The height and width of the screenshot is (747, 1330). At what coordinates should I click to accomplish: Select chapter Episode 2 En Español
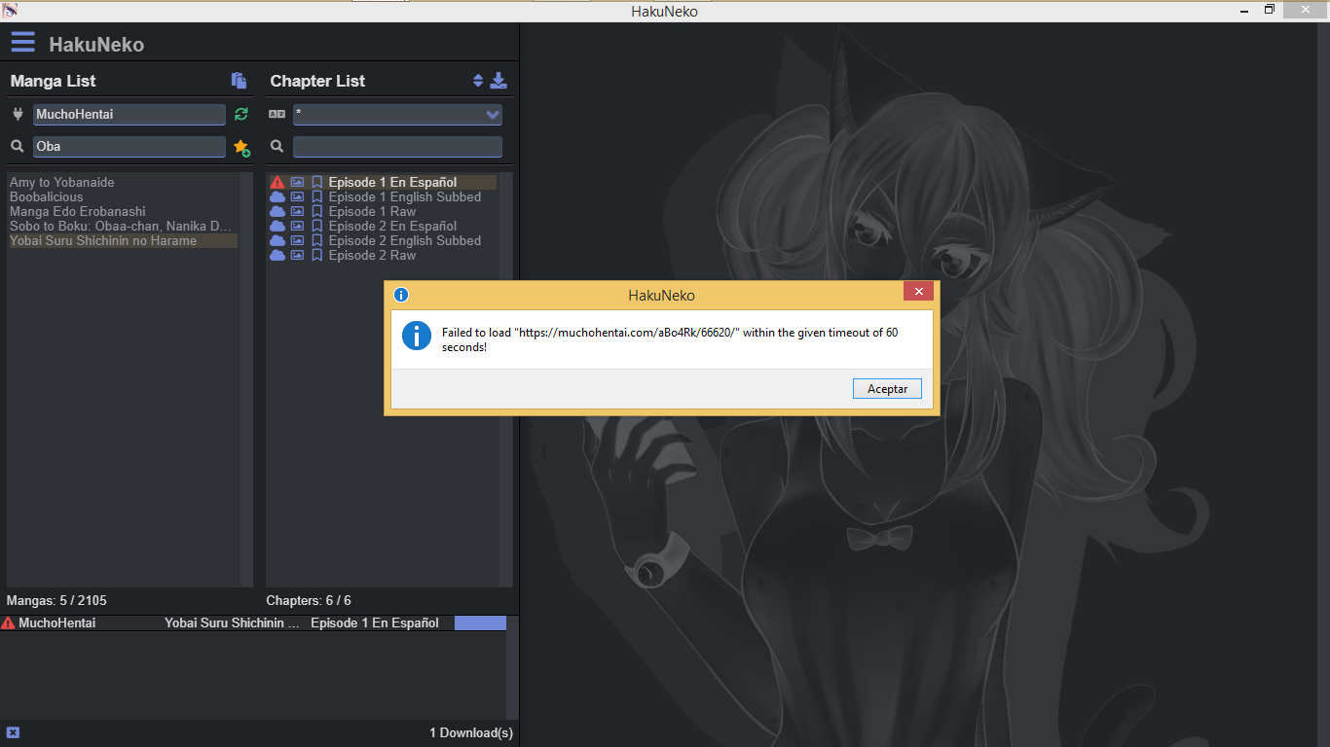[392, 226]
